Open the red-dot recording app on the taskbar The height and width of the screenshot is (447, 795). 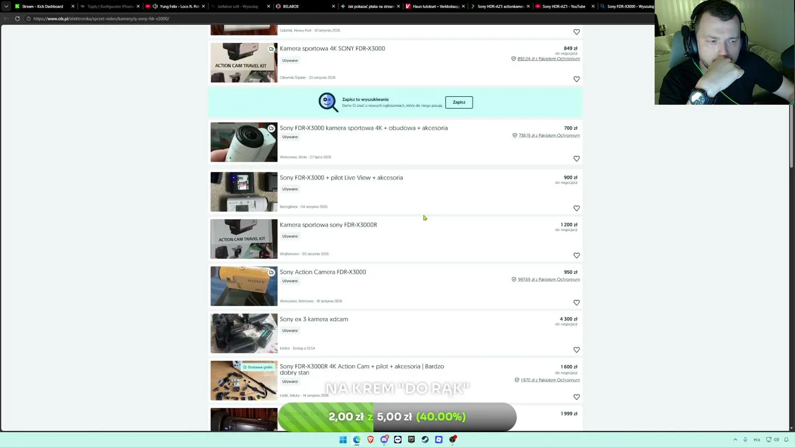(453, 440)
